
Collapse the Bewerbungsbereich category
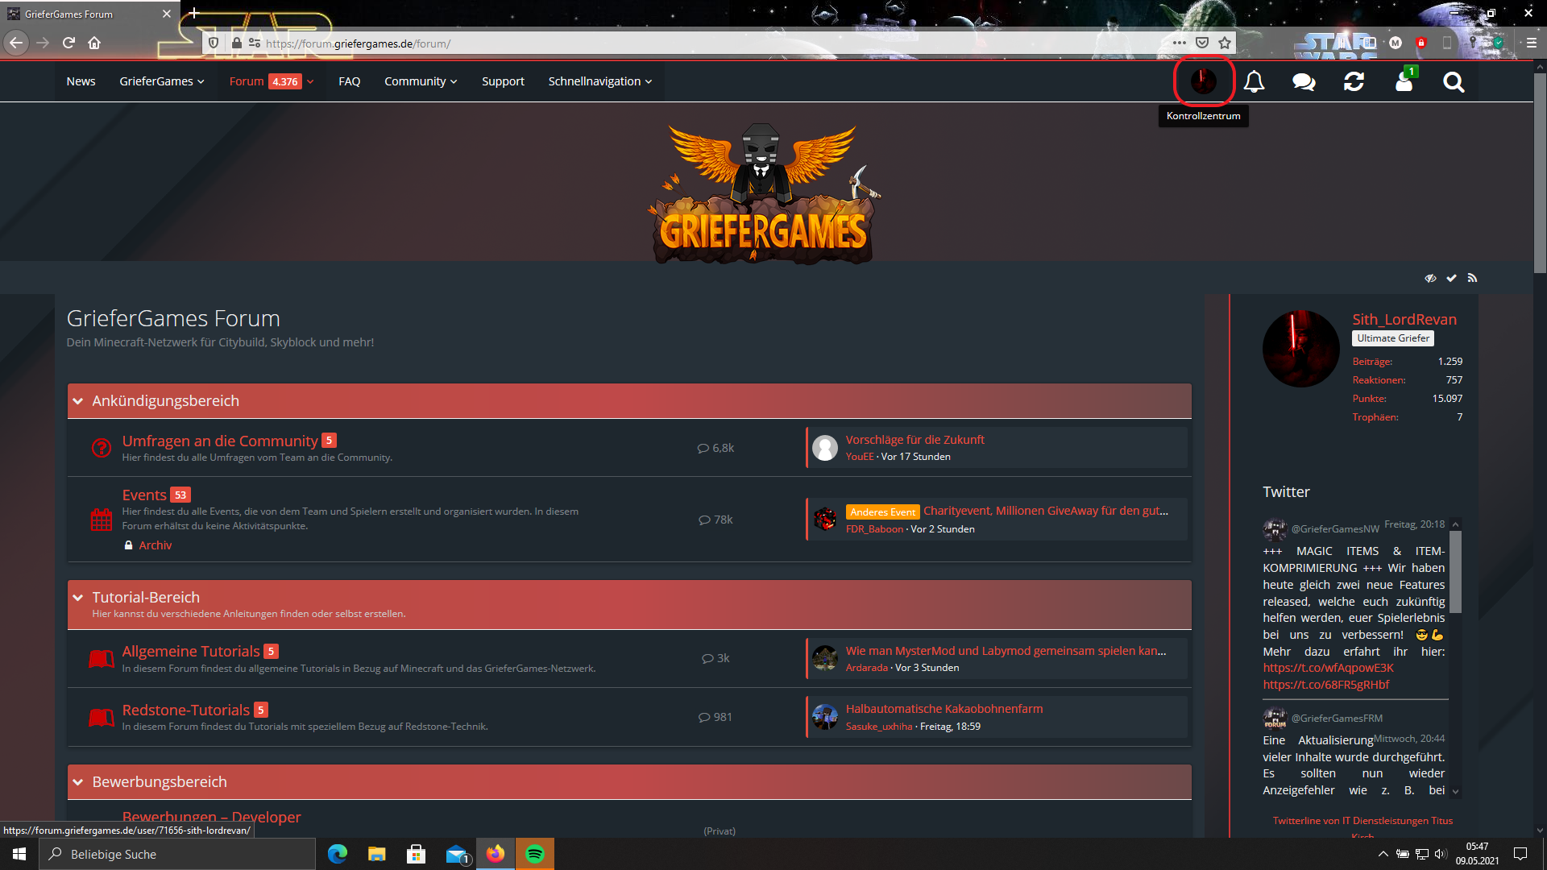tap(78, 782)
